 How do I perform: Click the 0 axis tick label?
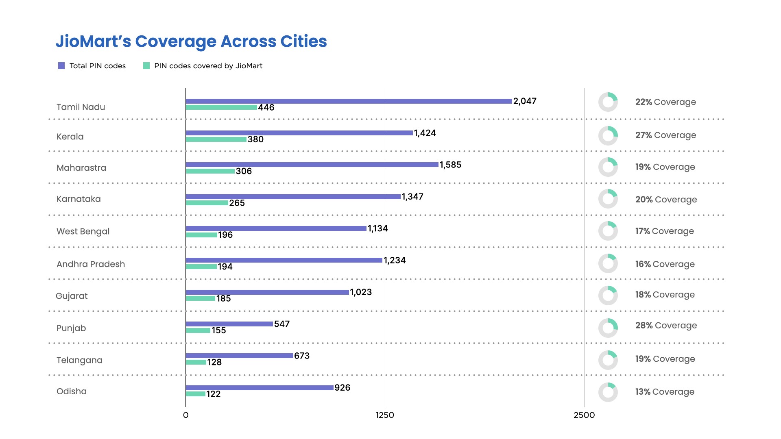[186, 415]
